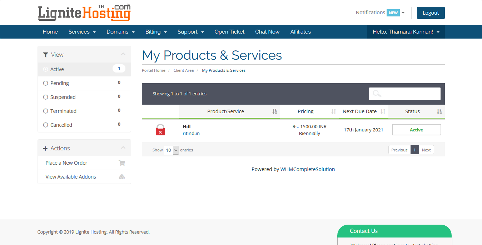Open the Notifications dropdown
Screen dimensions: 482x245
(x=380, y=12)
